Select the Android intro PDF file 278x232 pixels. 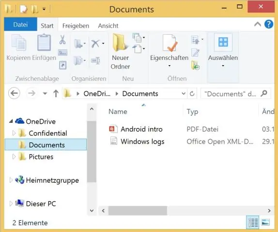coord(141,129)
